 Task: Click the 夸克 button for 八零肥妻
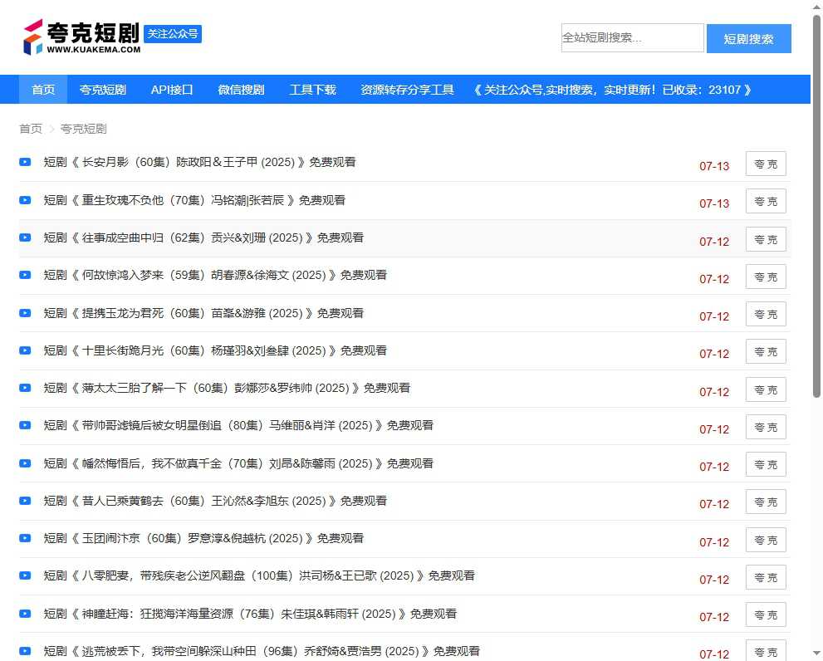point(765,576)
